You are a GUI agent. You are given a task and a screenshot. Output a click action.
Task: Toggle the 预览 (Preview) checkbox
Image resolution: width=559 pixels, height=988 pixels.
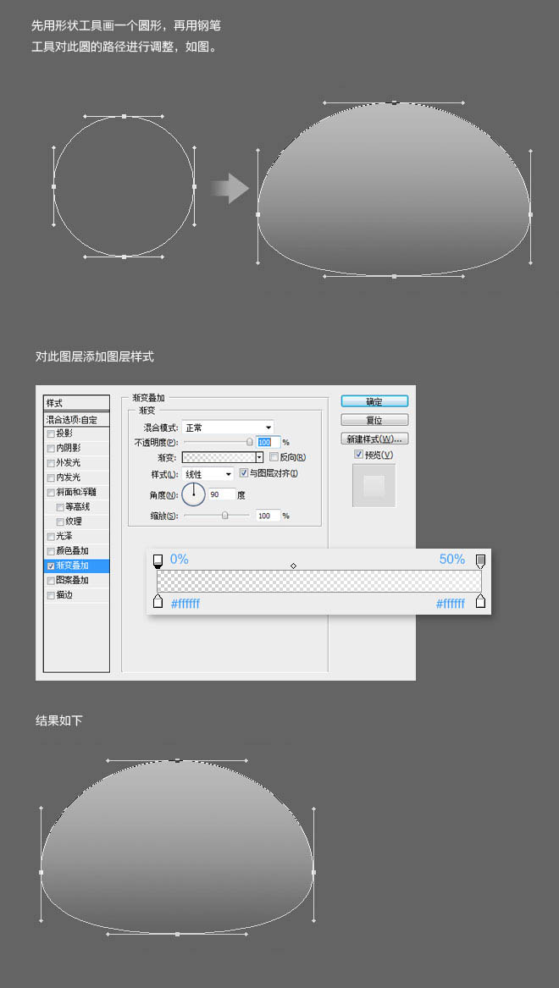tap(358, 455)
